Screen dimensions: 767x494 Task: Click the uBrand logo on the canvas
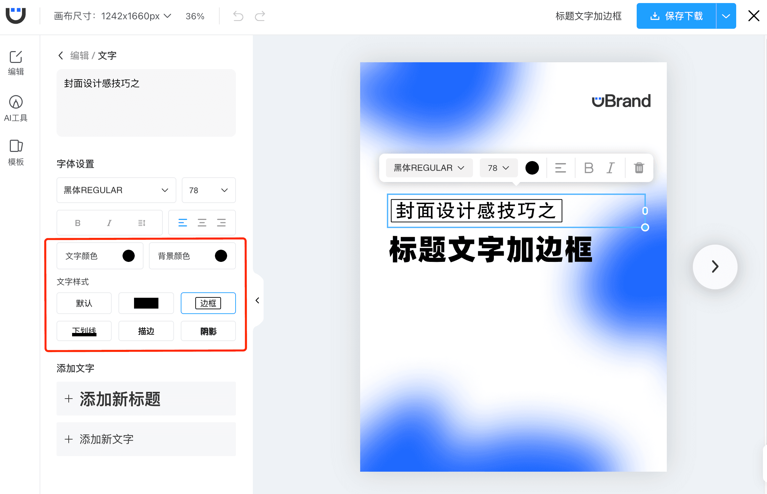[x=621, y=101]
